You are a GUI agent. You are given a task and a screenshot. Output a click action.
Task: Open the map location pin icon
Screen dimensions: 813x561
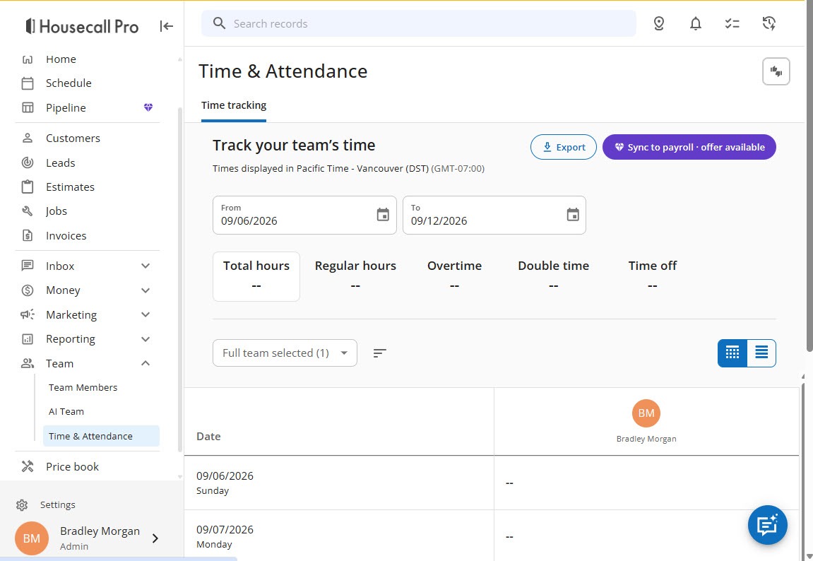pos(658,23)
